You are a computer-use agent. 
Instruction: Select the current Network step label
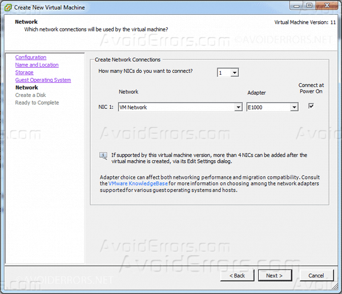[x=27, y=88]
